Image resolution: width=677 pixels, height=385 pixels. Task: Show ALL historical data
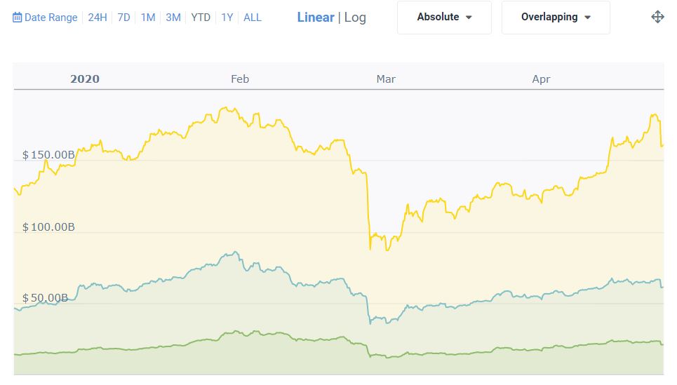pyautogui.click(x=253, y=18)
